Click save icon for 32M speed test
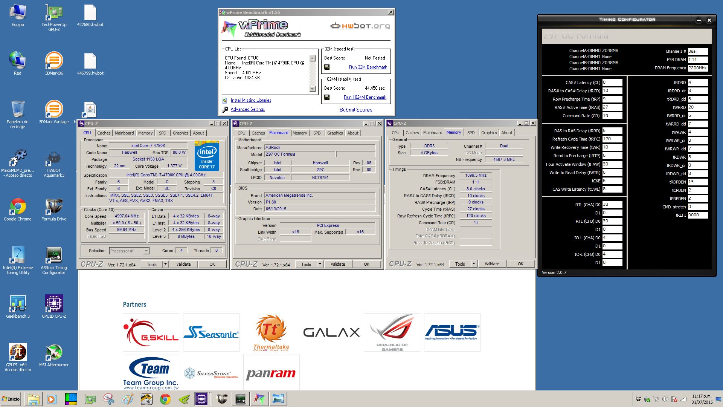The image size is (723, 407). 327,67
